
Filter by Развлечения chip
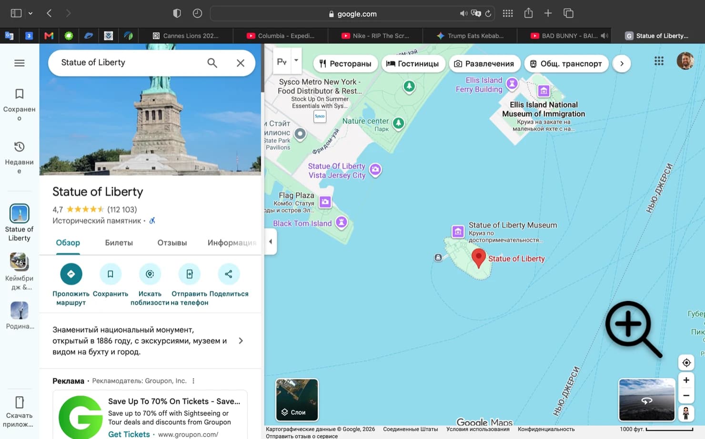484,64
